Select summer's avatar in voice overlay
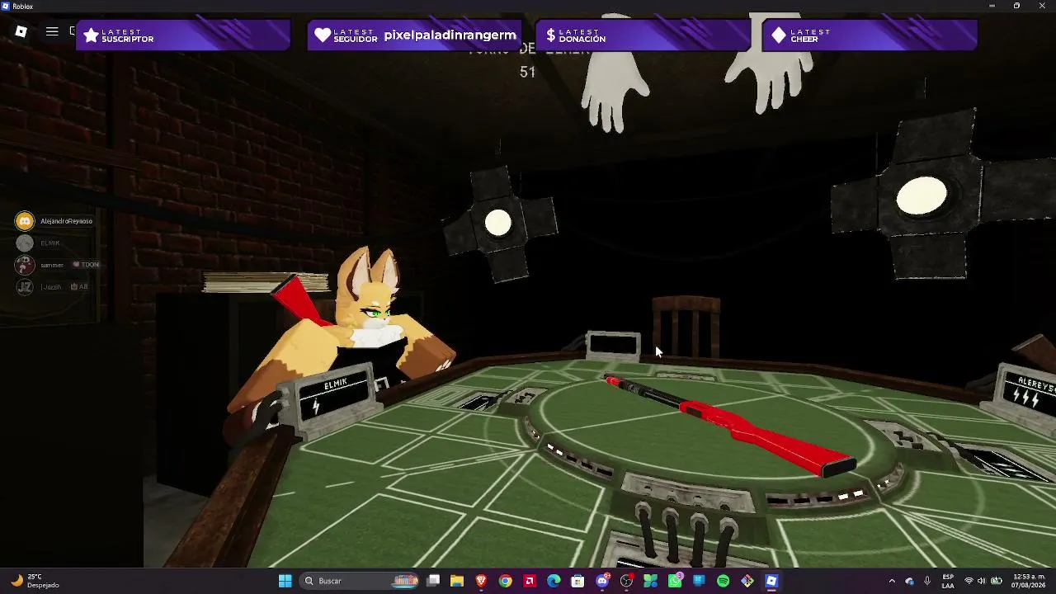1056x594 pixels. 25,265
